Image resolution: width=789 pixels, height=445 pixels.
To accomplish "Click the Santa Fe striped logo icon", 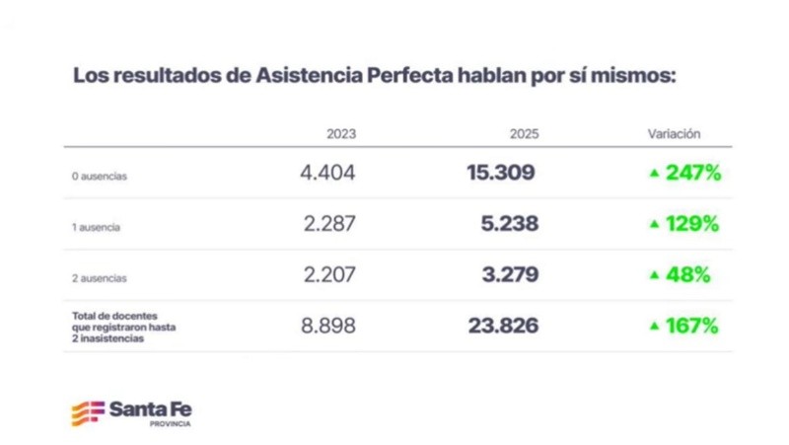I will (x=87, y=414).
